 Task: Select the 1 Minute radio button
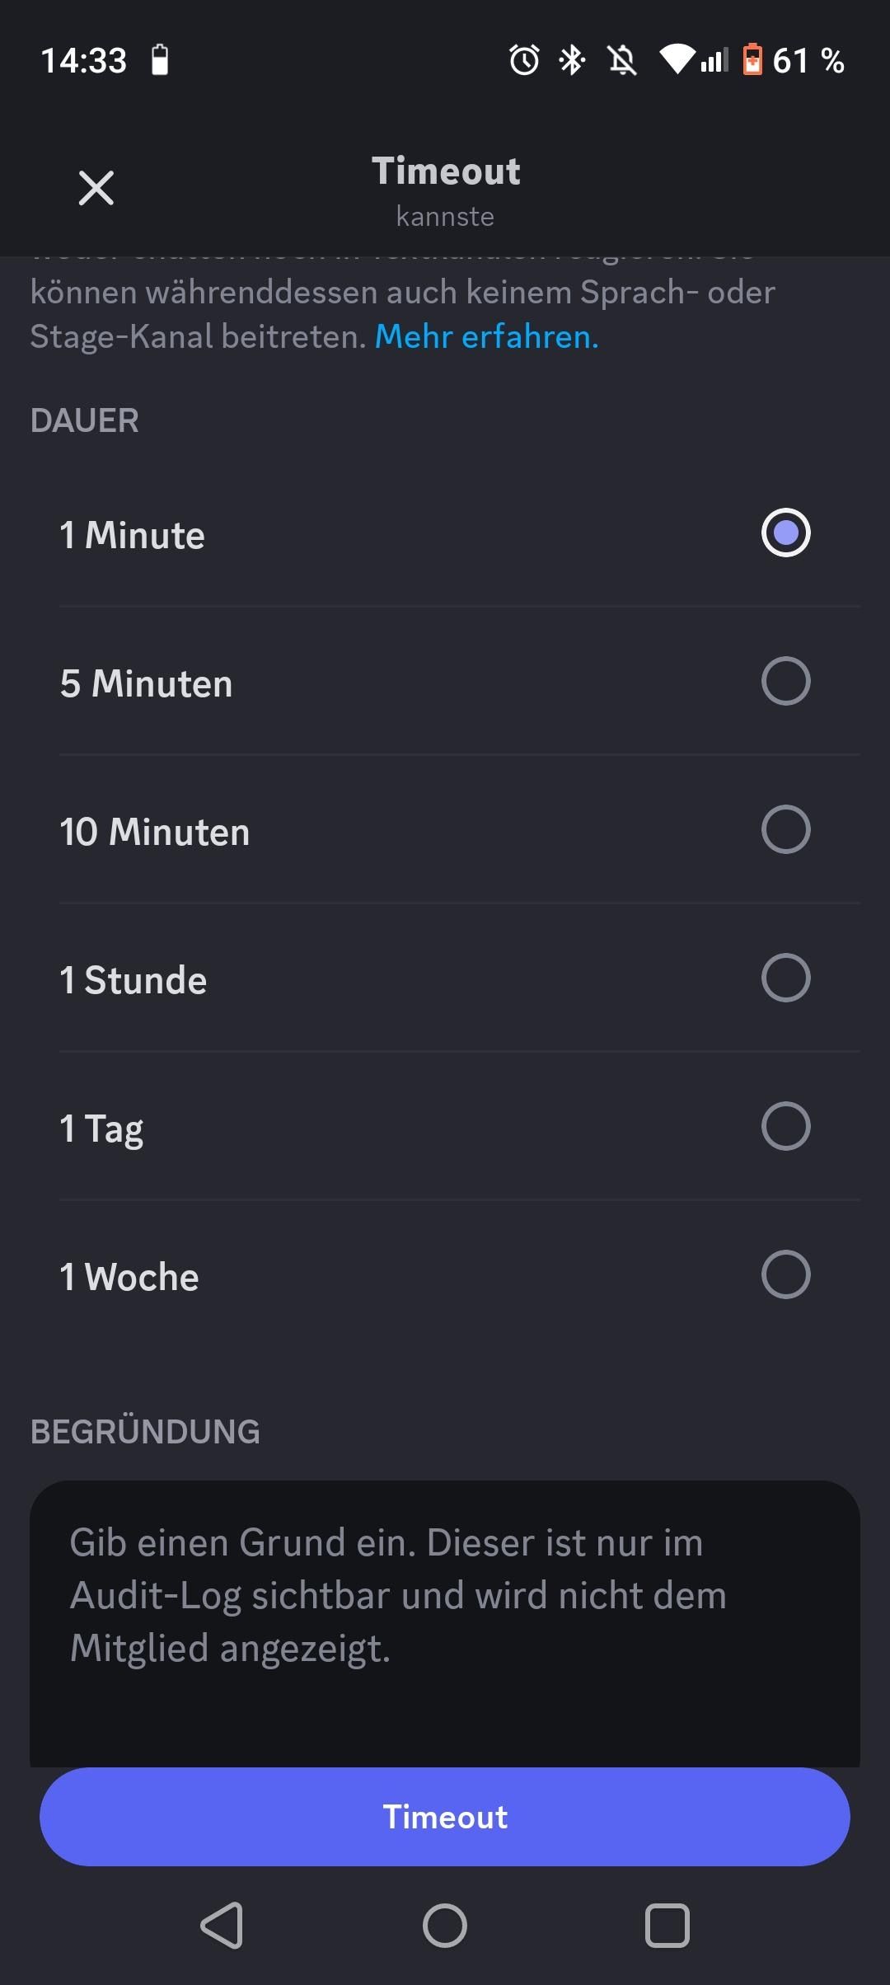tap(785, 533)
